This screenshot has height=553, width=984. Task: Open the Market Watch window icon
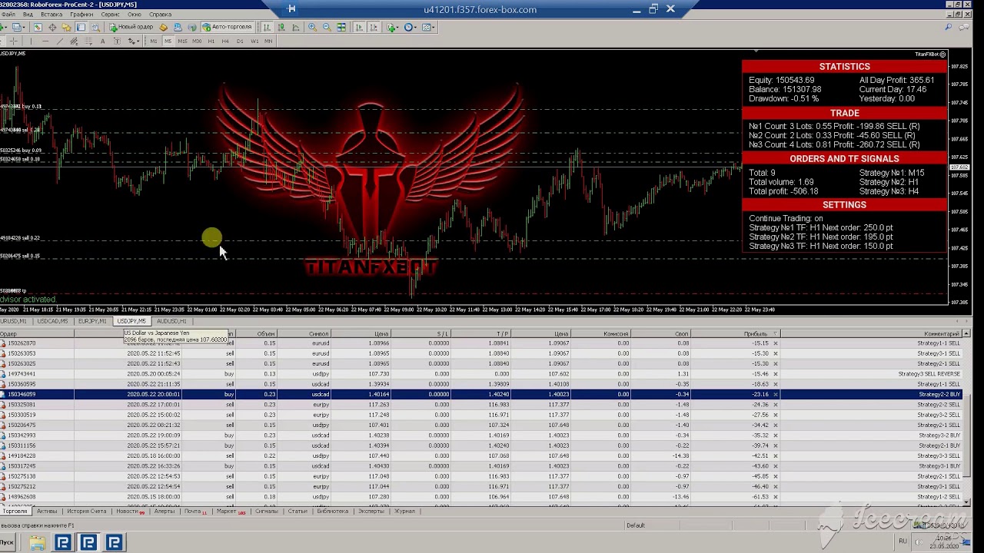(37, 27)
